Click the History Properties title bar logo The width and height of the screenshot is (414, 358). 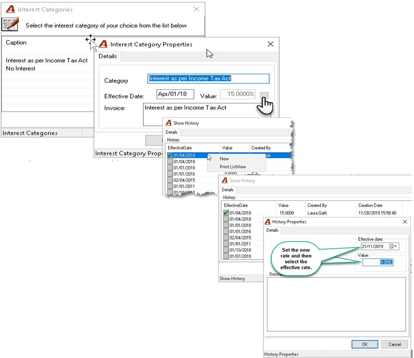tap(268, 222)
